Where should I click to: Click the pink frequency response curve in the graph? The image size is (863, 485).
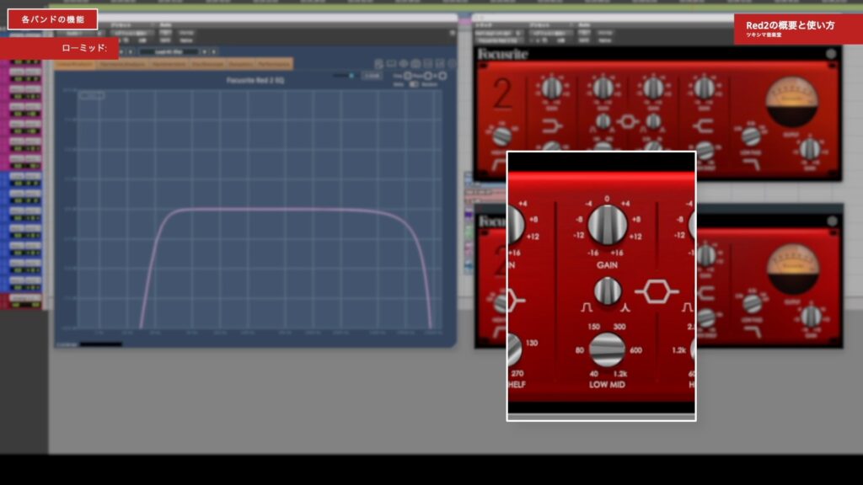click(x=287, y=210)
